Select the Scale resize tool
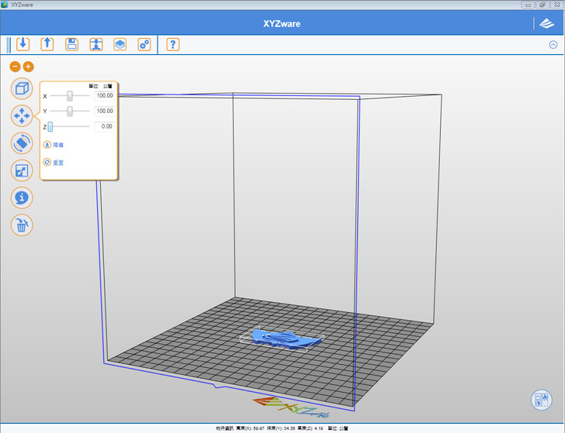 pos(22,170)
